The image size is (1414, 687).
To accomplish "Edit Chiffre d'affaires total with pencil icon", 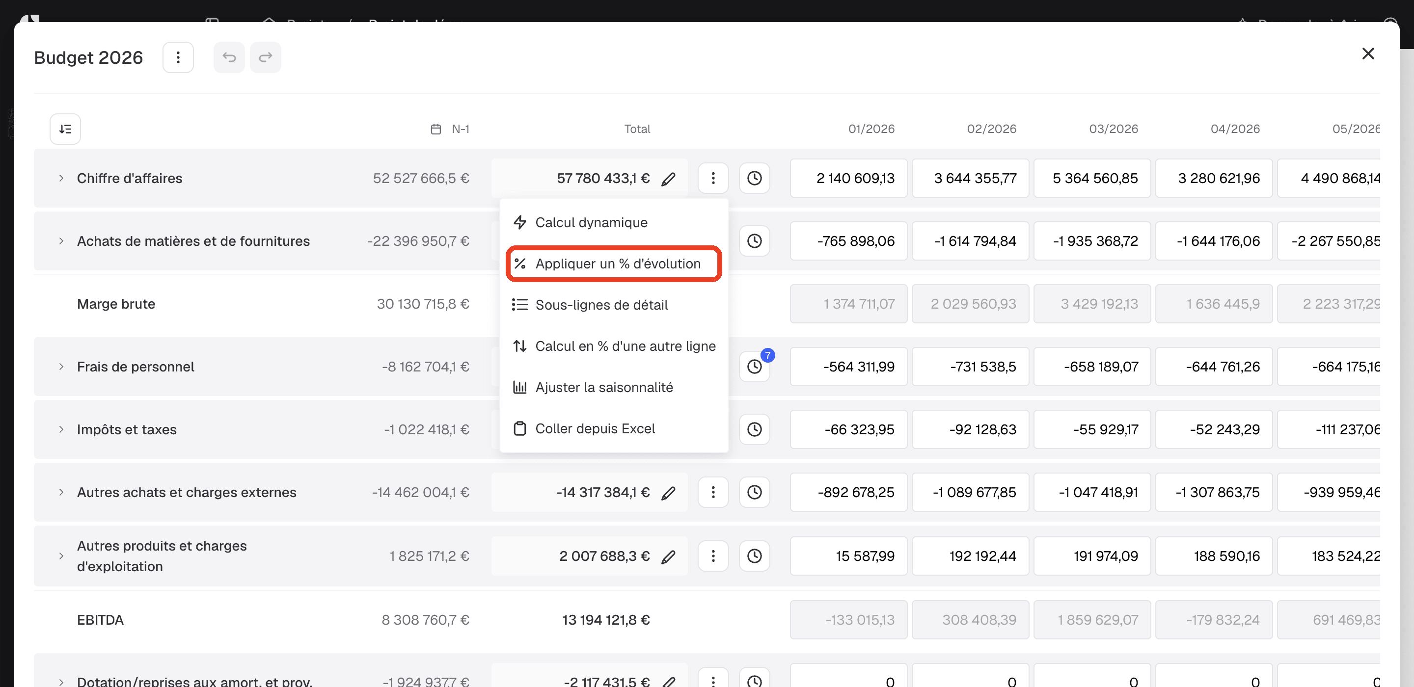I will pyautogui.click(x=668, y=179).
